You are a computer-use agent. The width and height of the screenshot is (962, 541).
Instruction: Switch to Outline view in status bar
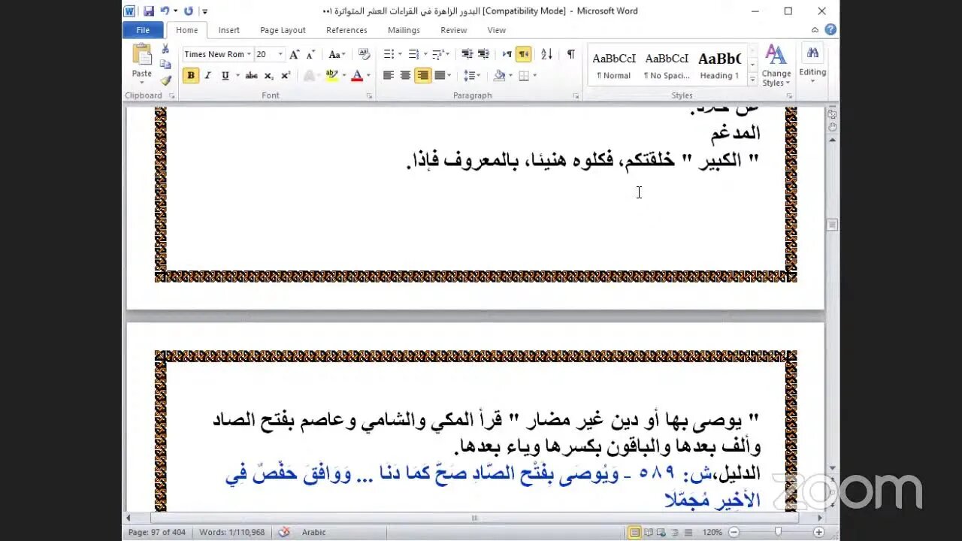click(x=674, y=532)
